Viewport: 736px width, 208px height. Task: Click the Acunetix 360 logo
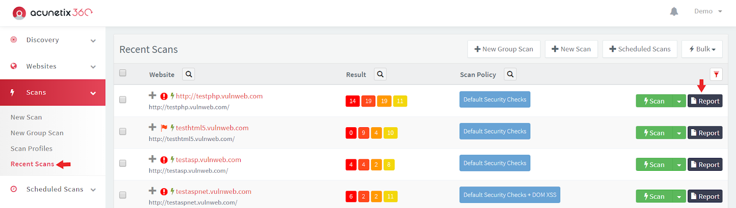[52, 13]
